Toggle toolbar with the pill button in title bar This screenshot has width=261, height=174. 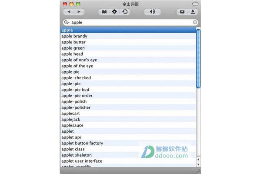195,4
